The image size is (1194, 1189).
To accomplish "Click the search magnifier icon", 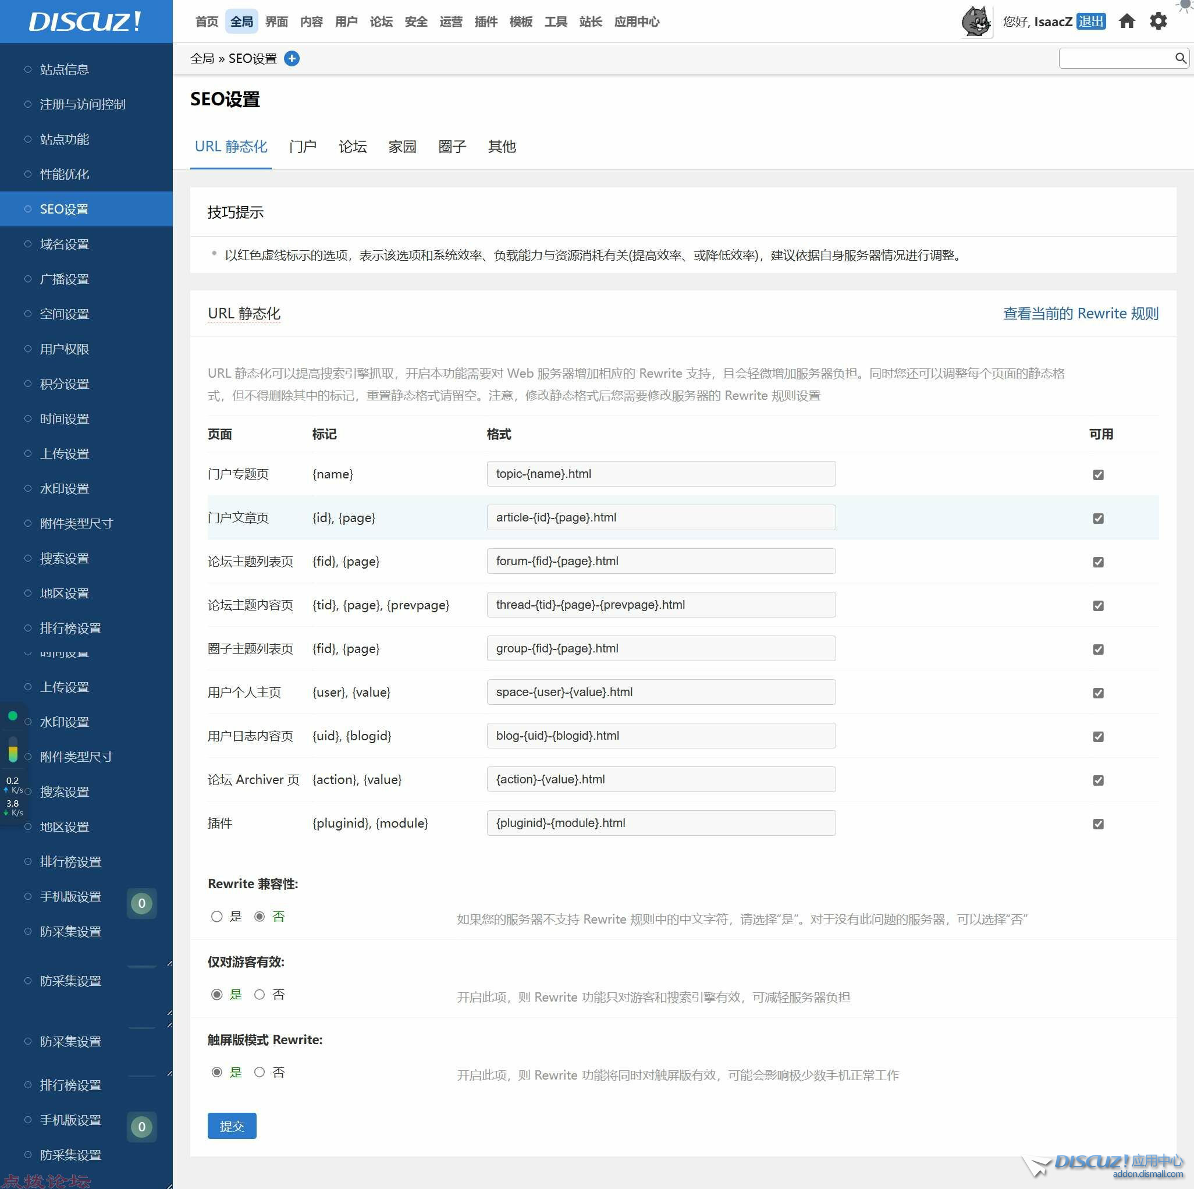I will point(1180,59).
